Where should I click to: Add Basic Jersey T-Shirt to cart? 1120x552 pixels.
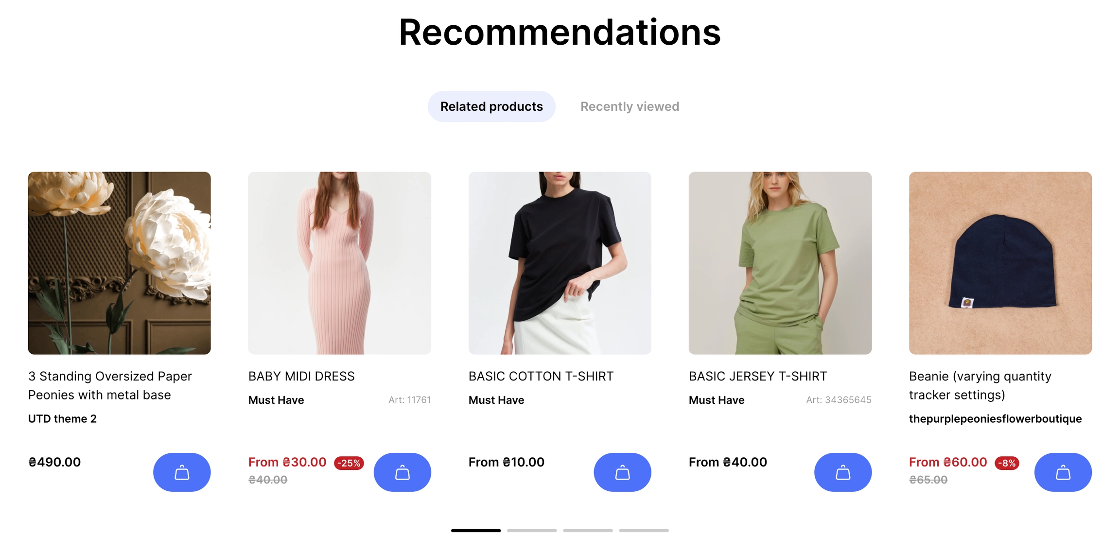843,472
